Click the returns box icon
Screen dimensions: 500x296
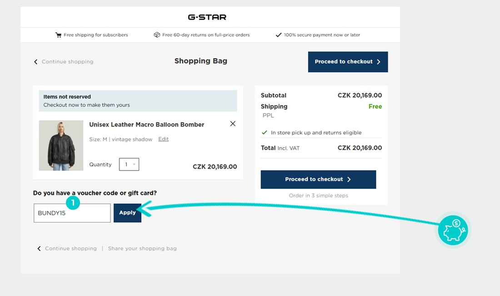point(157,35)
